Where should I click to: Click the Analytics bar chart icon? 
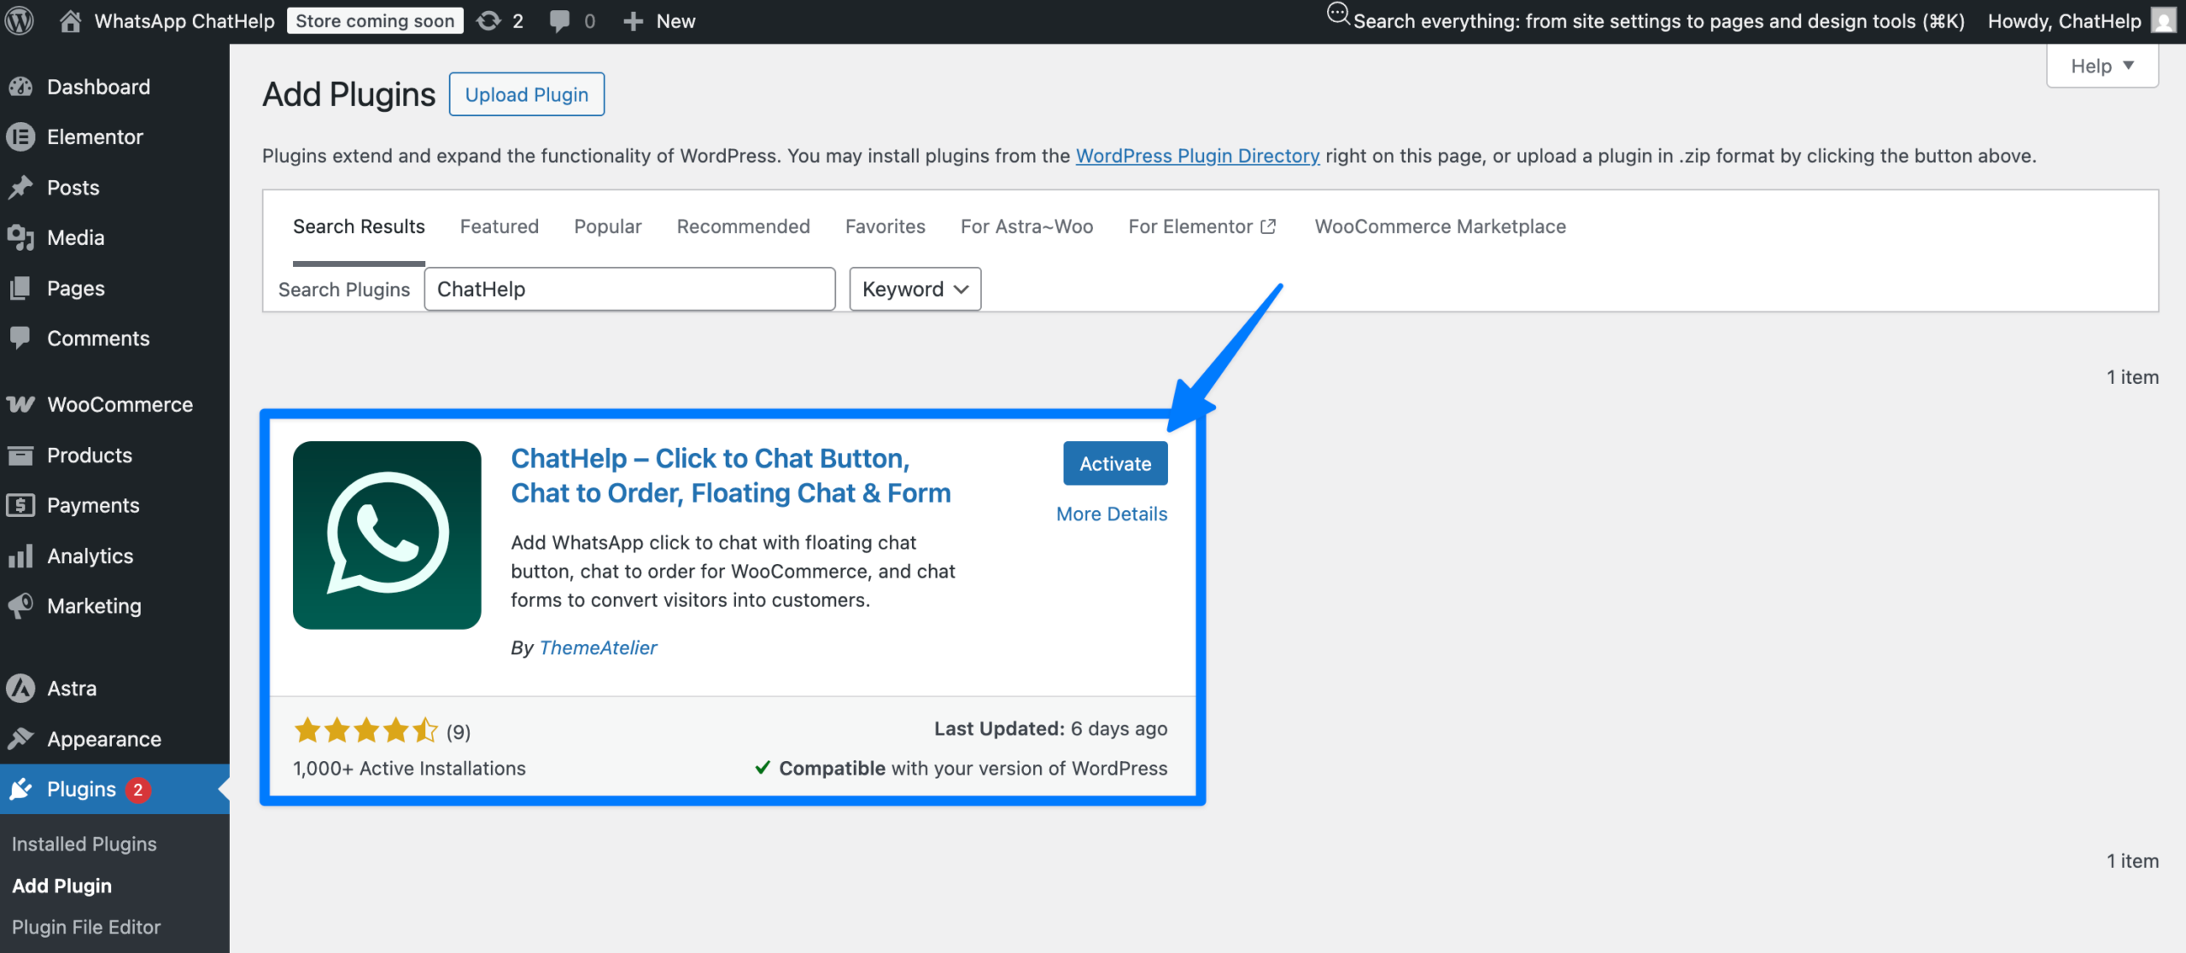[20, 556]
